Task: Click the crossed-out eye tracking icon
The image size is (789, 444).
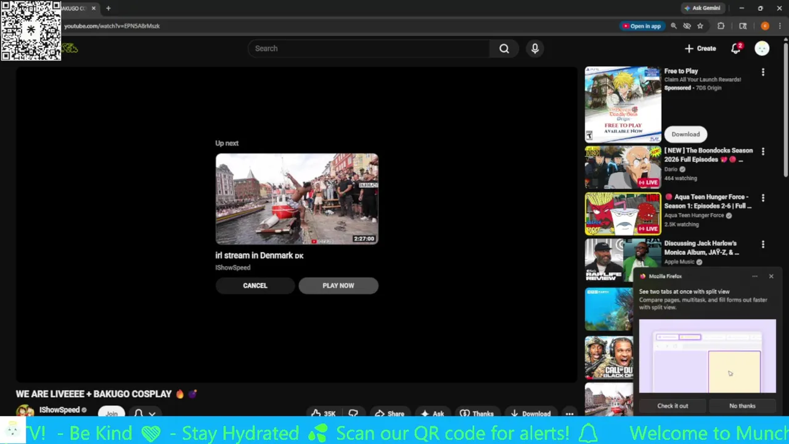Action: tap(687, 26)
